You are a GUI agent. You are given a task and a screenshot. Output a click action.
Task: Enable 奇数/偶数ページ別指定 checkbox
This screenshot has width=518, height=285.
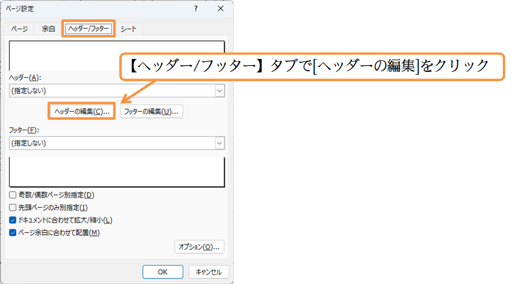point(12,195)
